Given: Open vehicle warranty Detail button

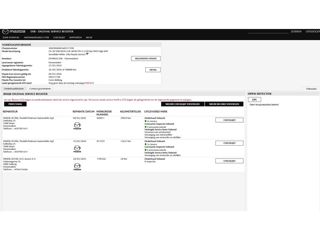Looking at the screenshot, I should click(153, 70).
